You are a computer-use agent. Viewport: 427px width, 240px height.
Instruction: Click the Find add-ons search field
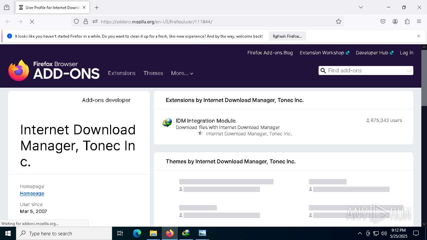tap(366, 71)
